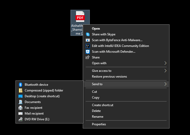Choose Restore previous versions
Image resolution: width=190 pixels, height=135 pixels.
coord(109,77)
